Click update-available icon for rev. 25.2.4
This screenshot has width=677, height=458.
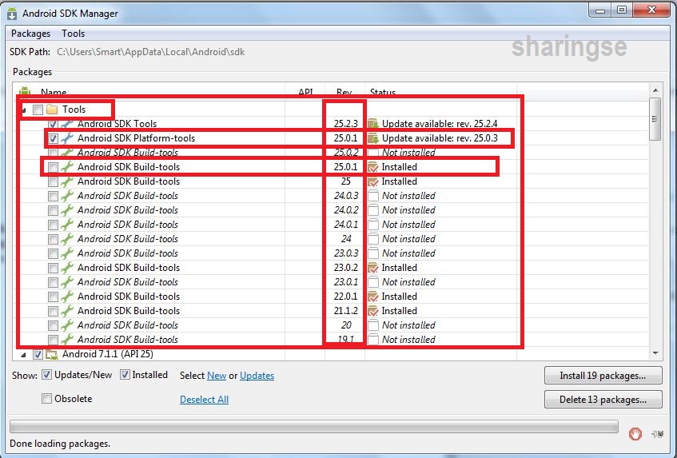pyautogui.click(x=373, y=125)
